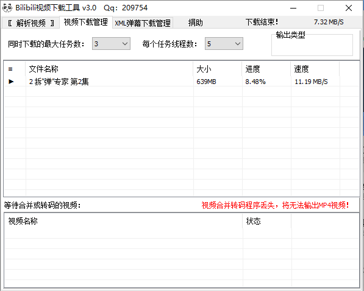Click the red 视频合并转码程序丢失 warning text
The image size is (364, 291).
point(275,205)
